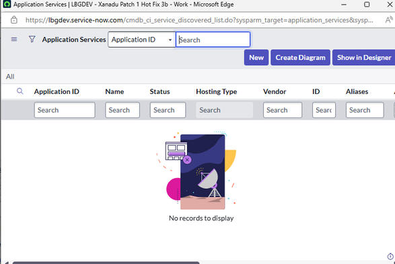Click the All breadcrumb filter link
The image size is (395, 264).
click(x=10, y=77)
